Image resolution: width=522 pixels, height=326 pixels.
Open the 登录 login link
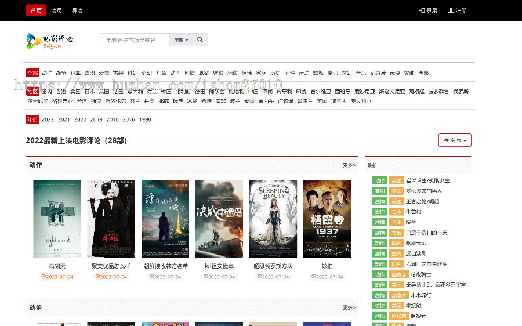[x=428, y=10]
